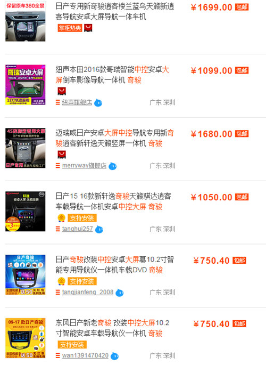Image resolution: width=266 pixels, height=365 pixels.
Task: Open the 纽声本田2016款哥瑞 product title
Action: 112,75
